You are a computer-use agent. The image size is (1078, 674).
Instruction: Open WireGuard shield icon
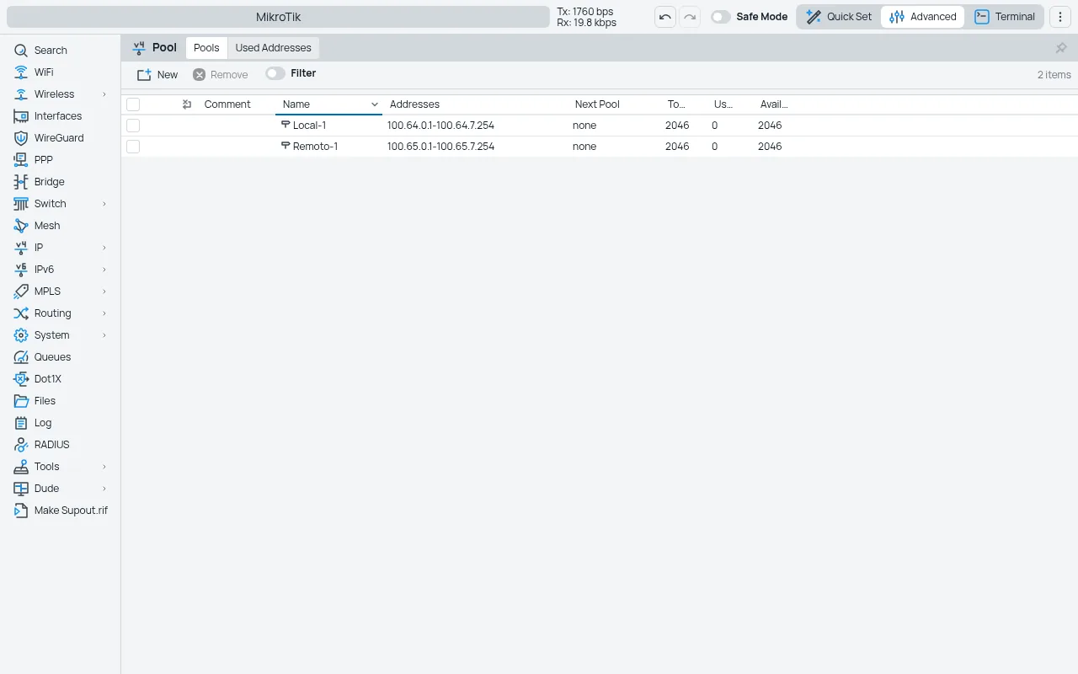[21, 138]
